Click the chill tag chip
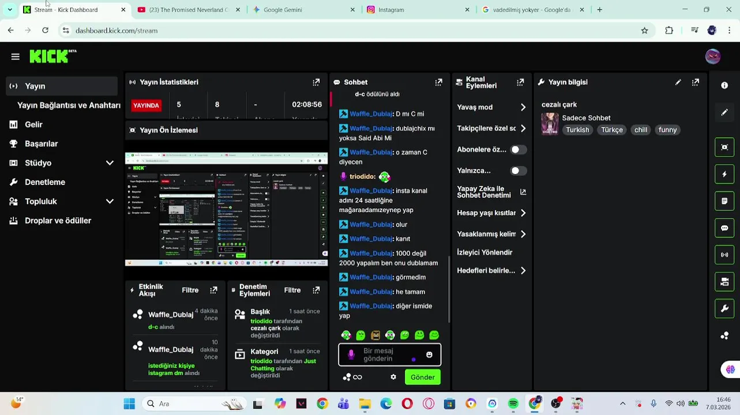 coord(641,130)
